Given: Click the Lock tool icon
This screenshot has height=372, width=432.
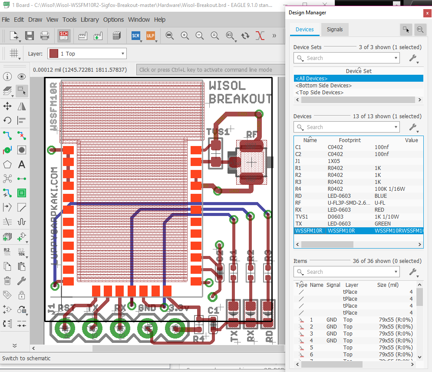Looking at the screenshot, I should [x=21, y=296].
